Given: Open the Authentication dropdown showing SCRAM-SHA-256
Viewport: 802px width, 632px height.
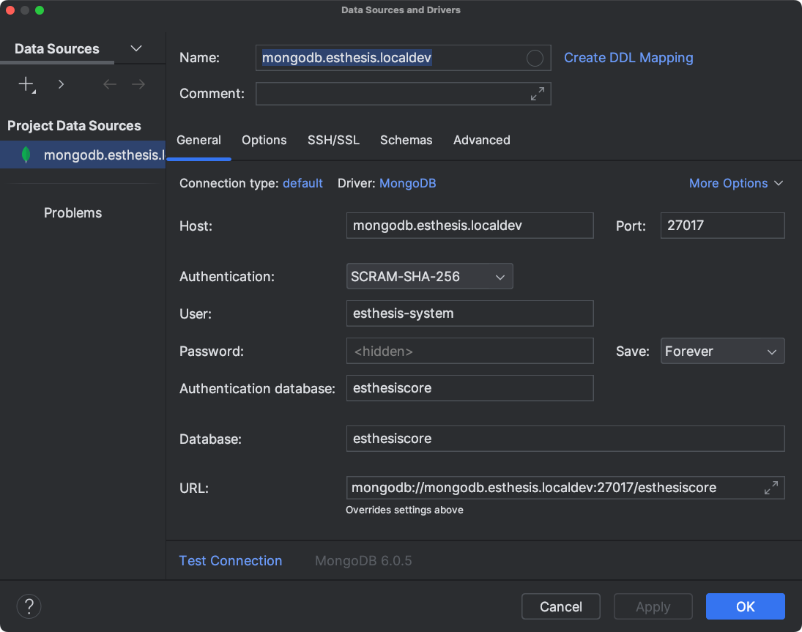Looking at the screenshot, I should click(x=429, y=276).
